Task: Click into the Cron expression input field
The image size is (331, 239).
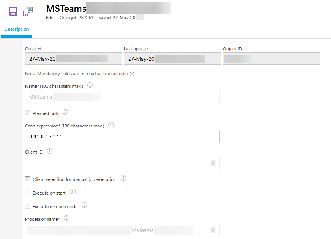Action: coord(122,137)
